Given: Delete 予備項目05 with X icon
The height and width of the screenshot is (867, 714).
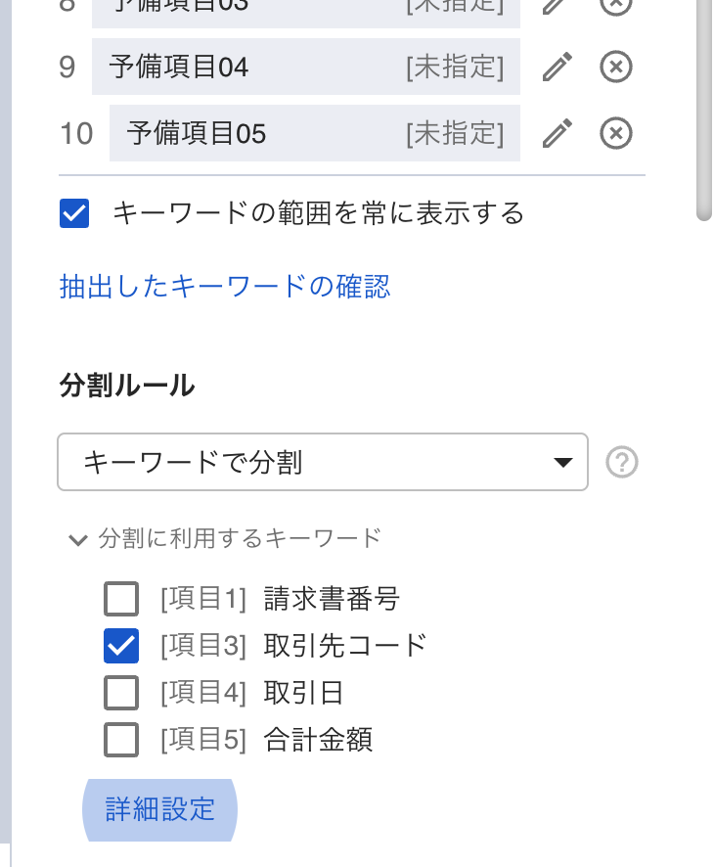Looking at the screenshot, I should 615,133.
